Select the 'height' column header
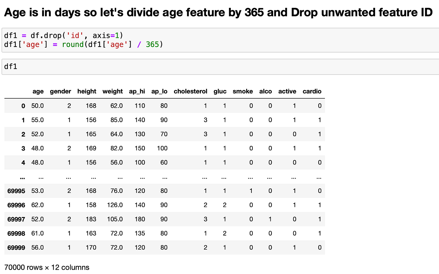 pos(87,91)
